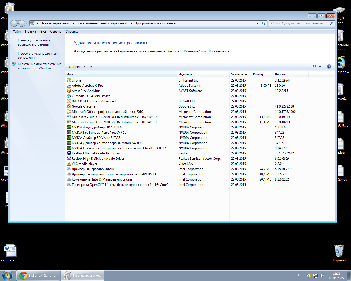The height and width of the screenshot is (281, 351).
Task: Click the DT Soft Ltd. publisher cell
Action: (x=187, y=101)
